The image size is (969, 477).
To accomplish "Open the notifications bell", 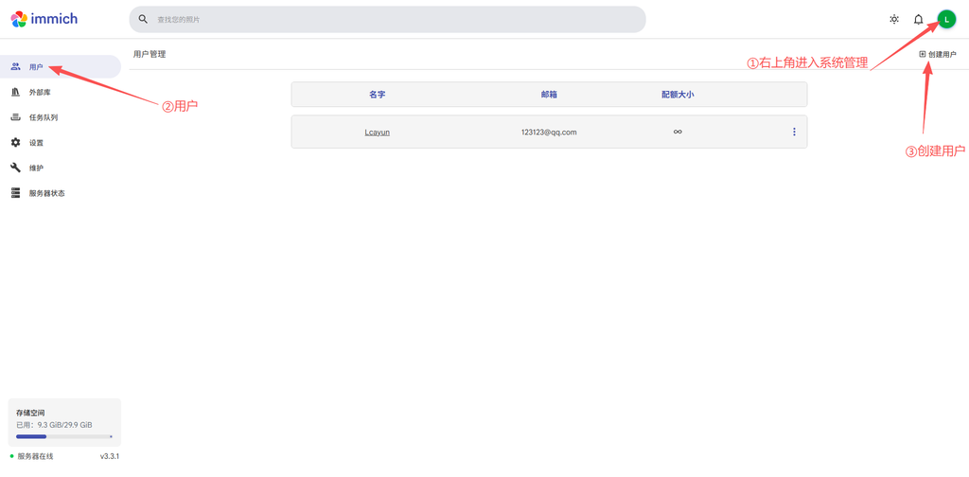I will [x=918, y=19].
